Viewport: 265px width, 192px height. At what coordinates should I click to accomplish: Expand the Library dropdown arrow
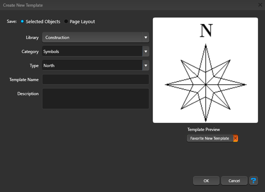(146, 38)
